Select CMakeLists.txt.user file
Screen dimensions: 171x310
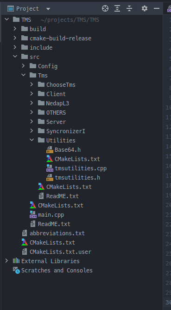pyautogui.click(x=60, y=252)
